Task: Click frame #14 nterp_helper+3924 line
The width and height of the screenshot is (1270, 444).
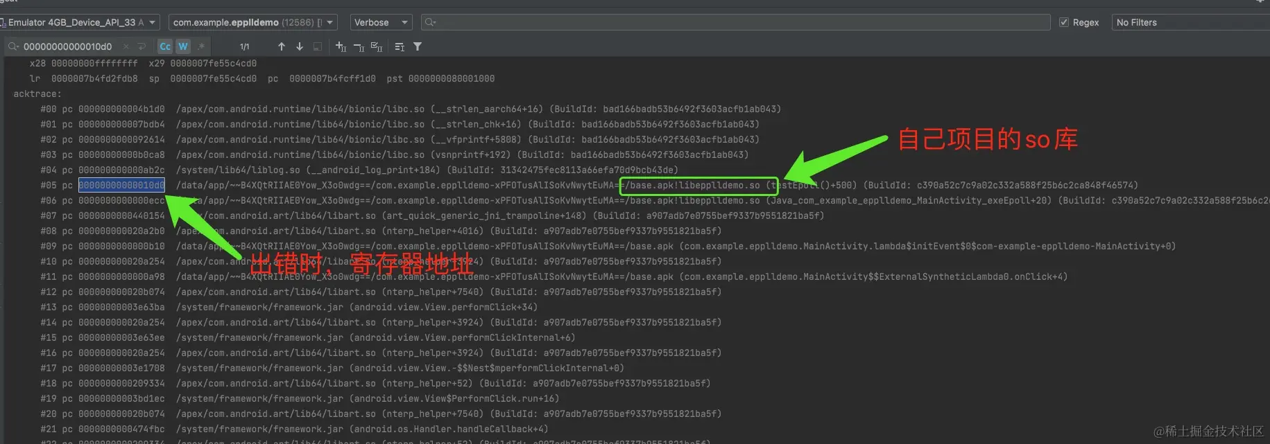Action: (381, 322)
